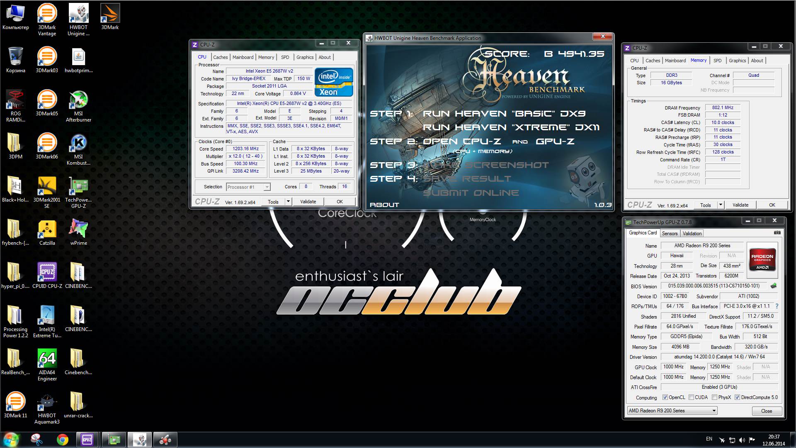
Task: Expand Tools dropdown arrow in left CPU-Z
Action: point(288,202)
